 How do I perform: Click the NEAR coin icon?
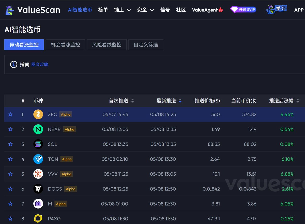click(38, 129)
